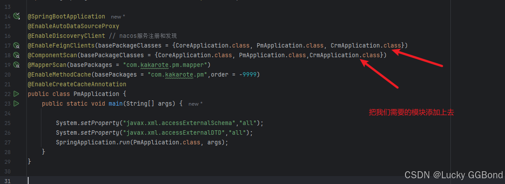This screenshot has height=184, width=505.
Task: Click line number 25 in the gutter
Action: click(x=8, y=123)
